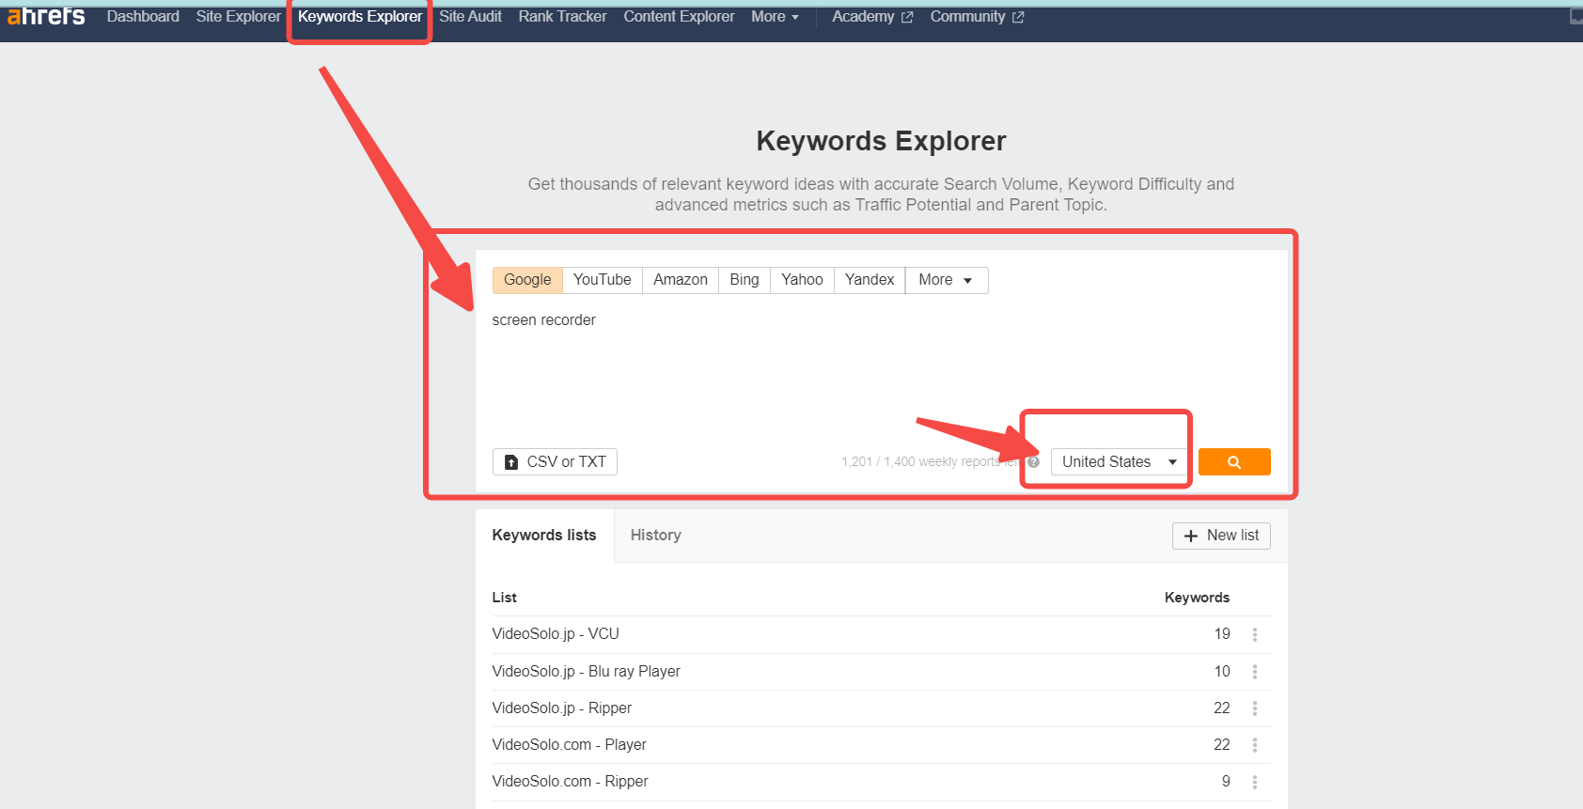Open the VideoSolo.jp - VCU list
Image resolution: width=1583 pixels, height=809 pixels.
pos(556,634)
